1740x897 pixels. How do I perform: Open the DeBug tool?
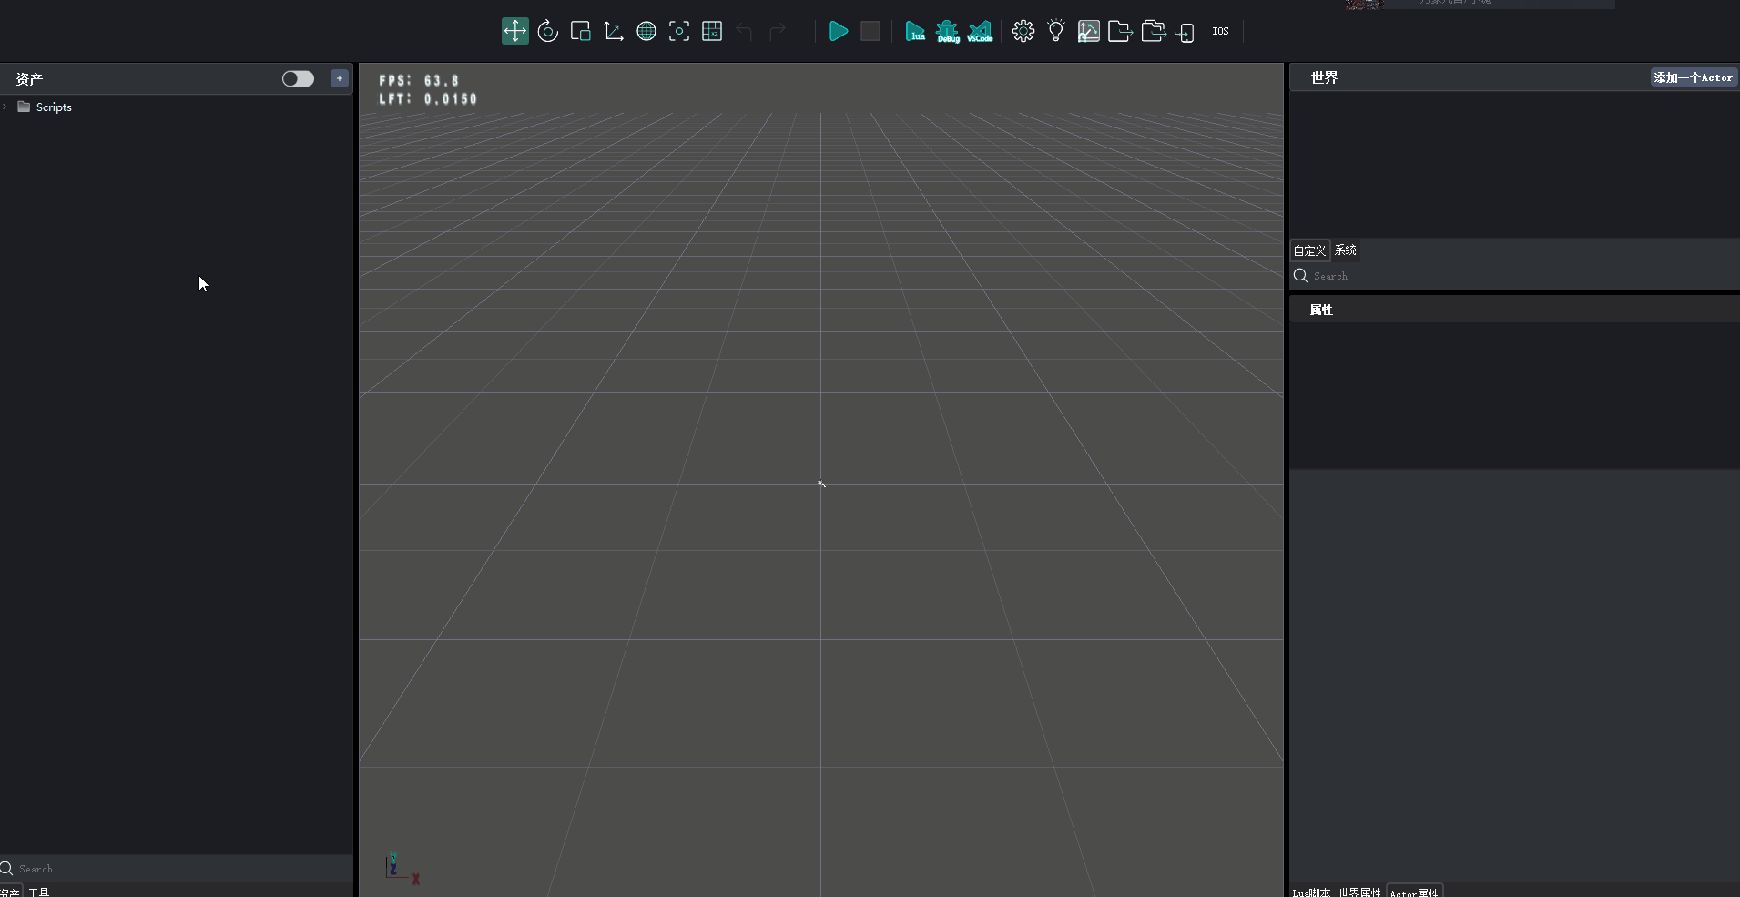tap(948, 31)
